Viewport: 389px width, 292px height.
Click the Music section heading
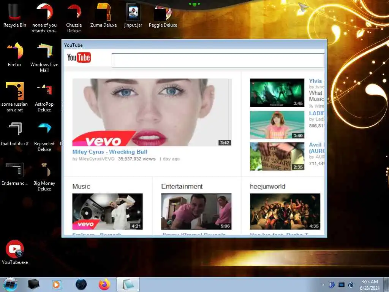pyautogui.click(x=81, y=186)
